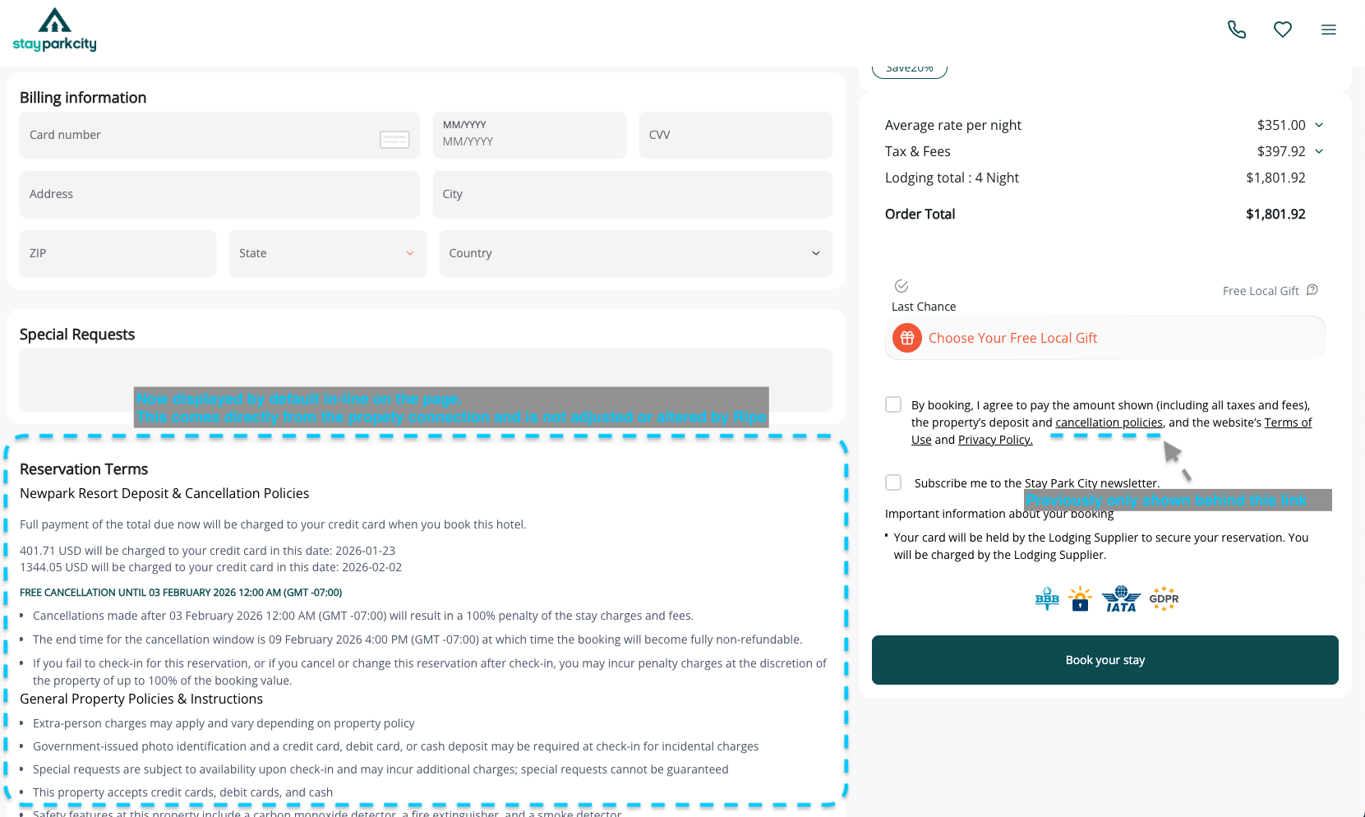Click the Reservation Terms heading
The width and height of the screenshot is (1365, 817).
tap(84, 469)
